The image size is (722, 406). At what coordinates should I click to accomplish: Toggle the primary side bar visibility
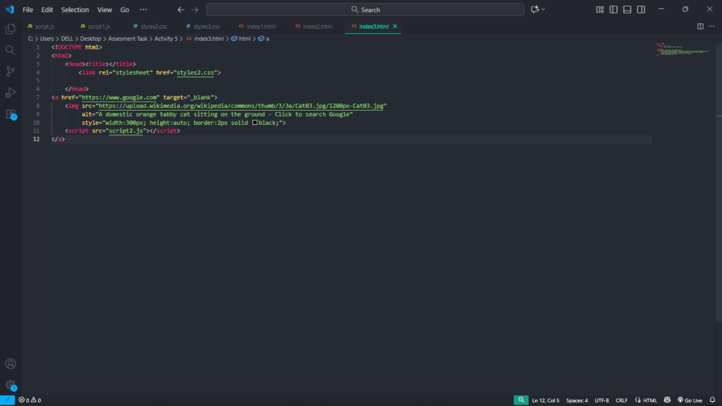(x=613, y=9)
